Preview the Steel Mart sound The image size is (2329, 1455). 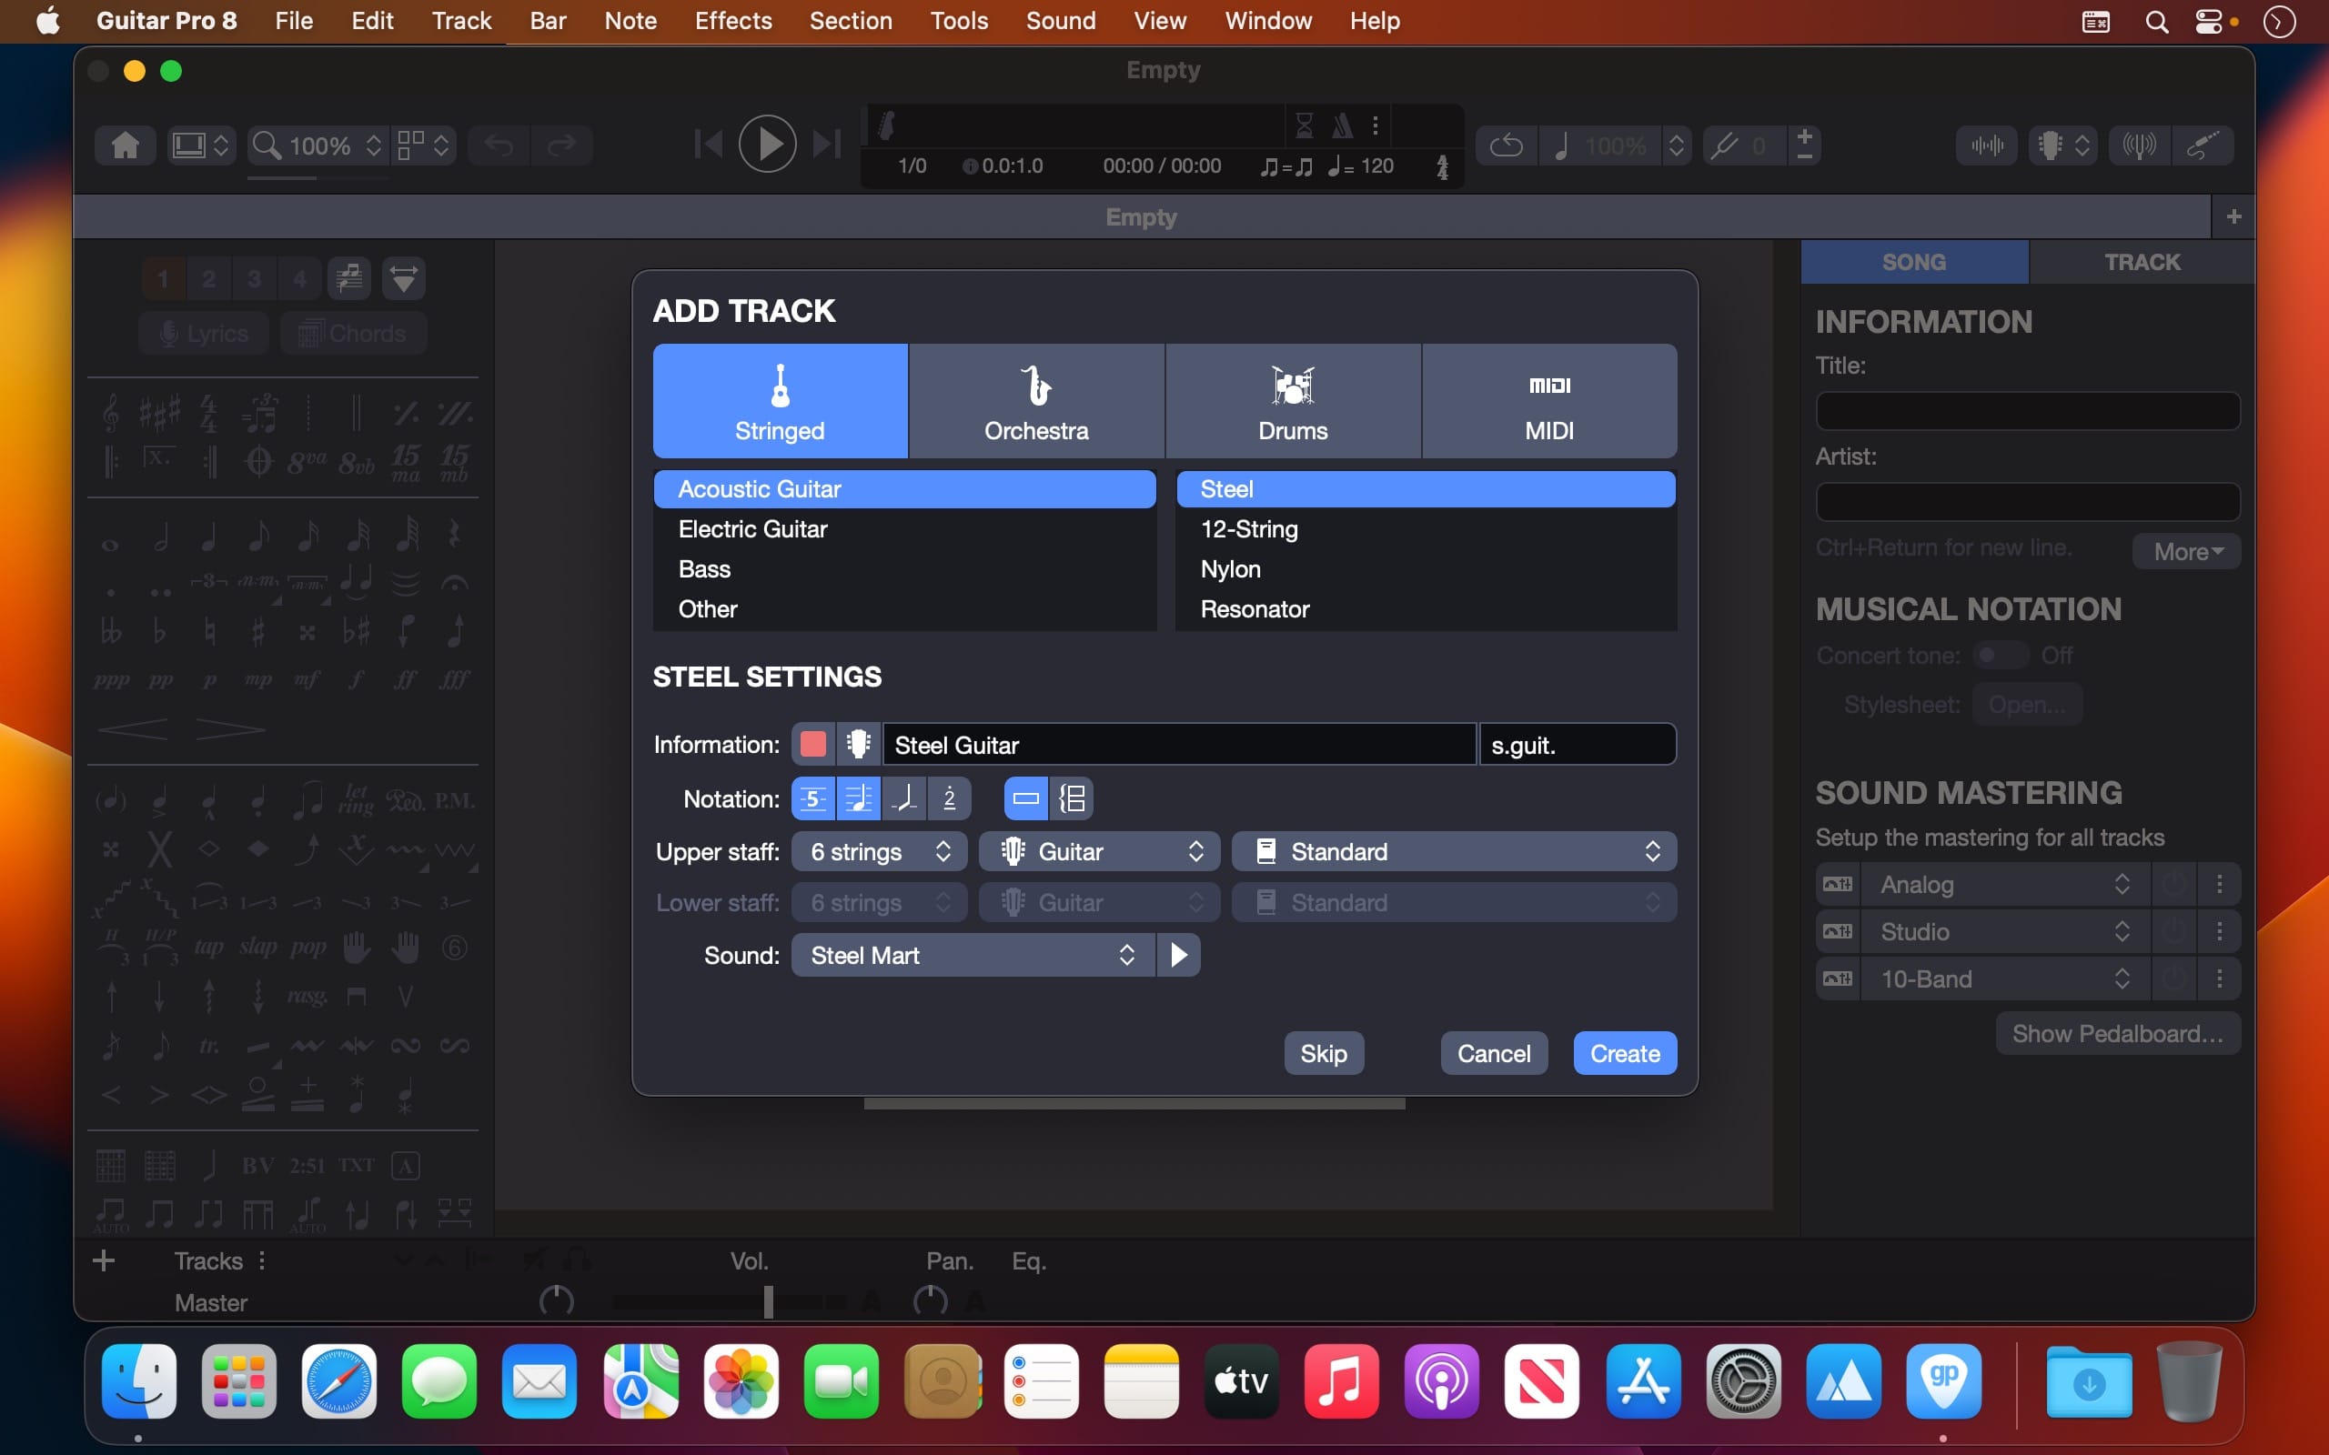pos(1178,955)
